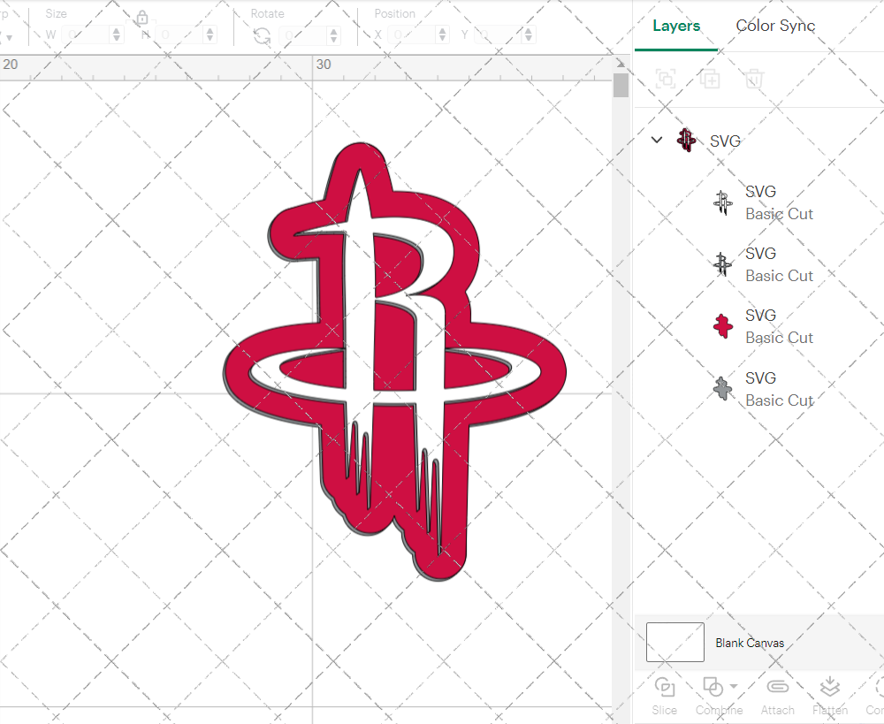The height and width of the screenshot is (724, 884).
Task: Click the Duplicate layer icon
Action: (710, 79)
